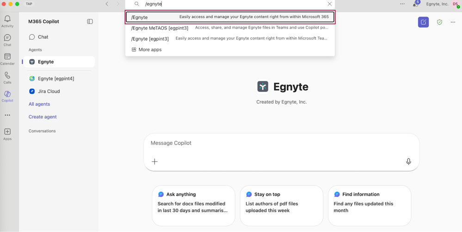Click the microphone icon in message box

click(x=408, y=161)
